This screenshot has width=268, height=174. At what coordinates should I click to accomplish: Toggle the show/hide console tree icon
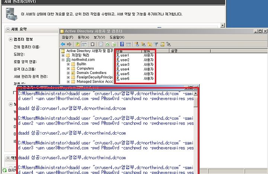(x=84, y=44)
